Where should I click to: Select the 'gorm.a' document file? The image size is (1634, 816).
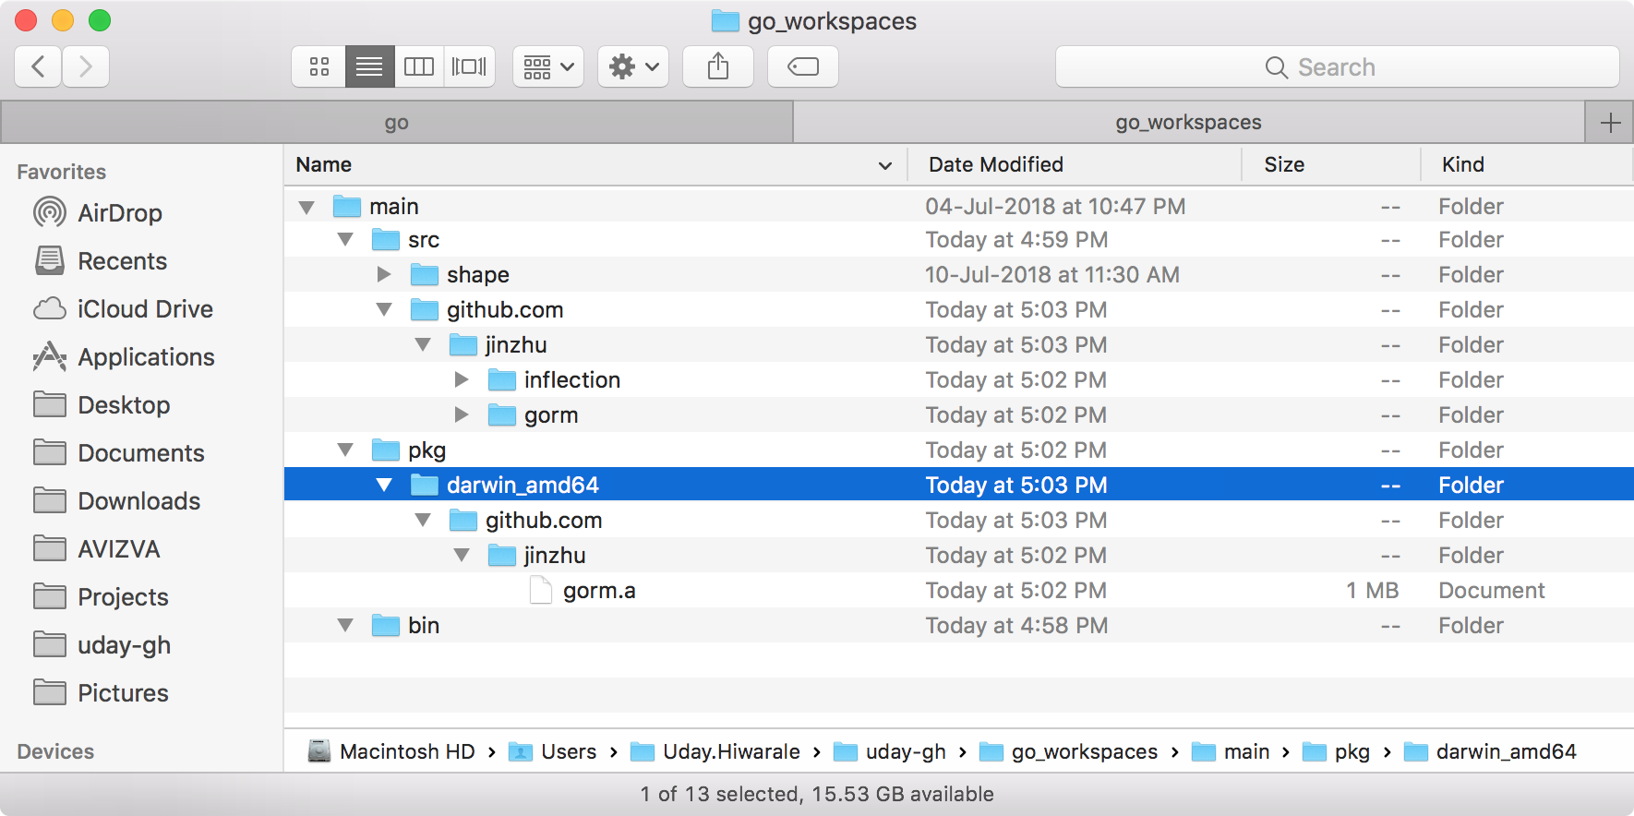point(959,591)
